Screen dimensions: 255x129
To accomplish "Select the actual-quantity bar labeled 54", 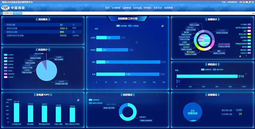I will pos(101,38).
